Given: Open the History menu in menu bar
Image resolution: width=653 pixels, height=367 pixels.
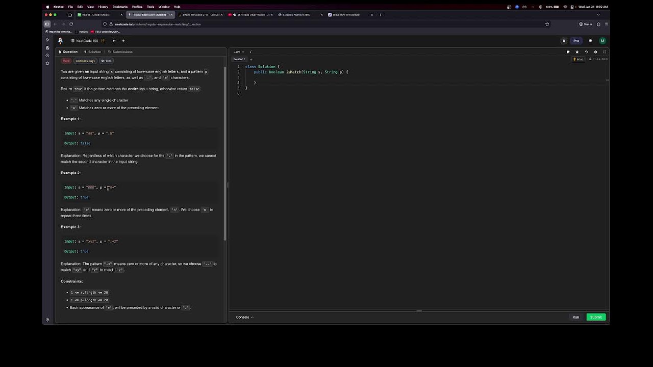Looking at the screenshot, I should [x=103, y=7].
